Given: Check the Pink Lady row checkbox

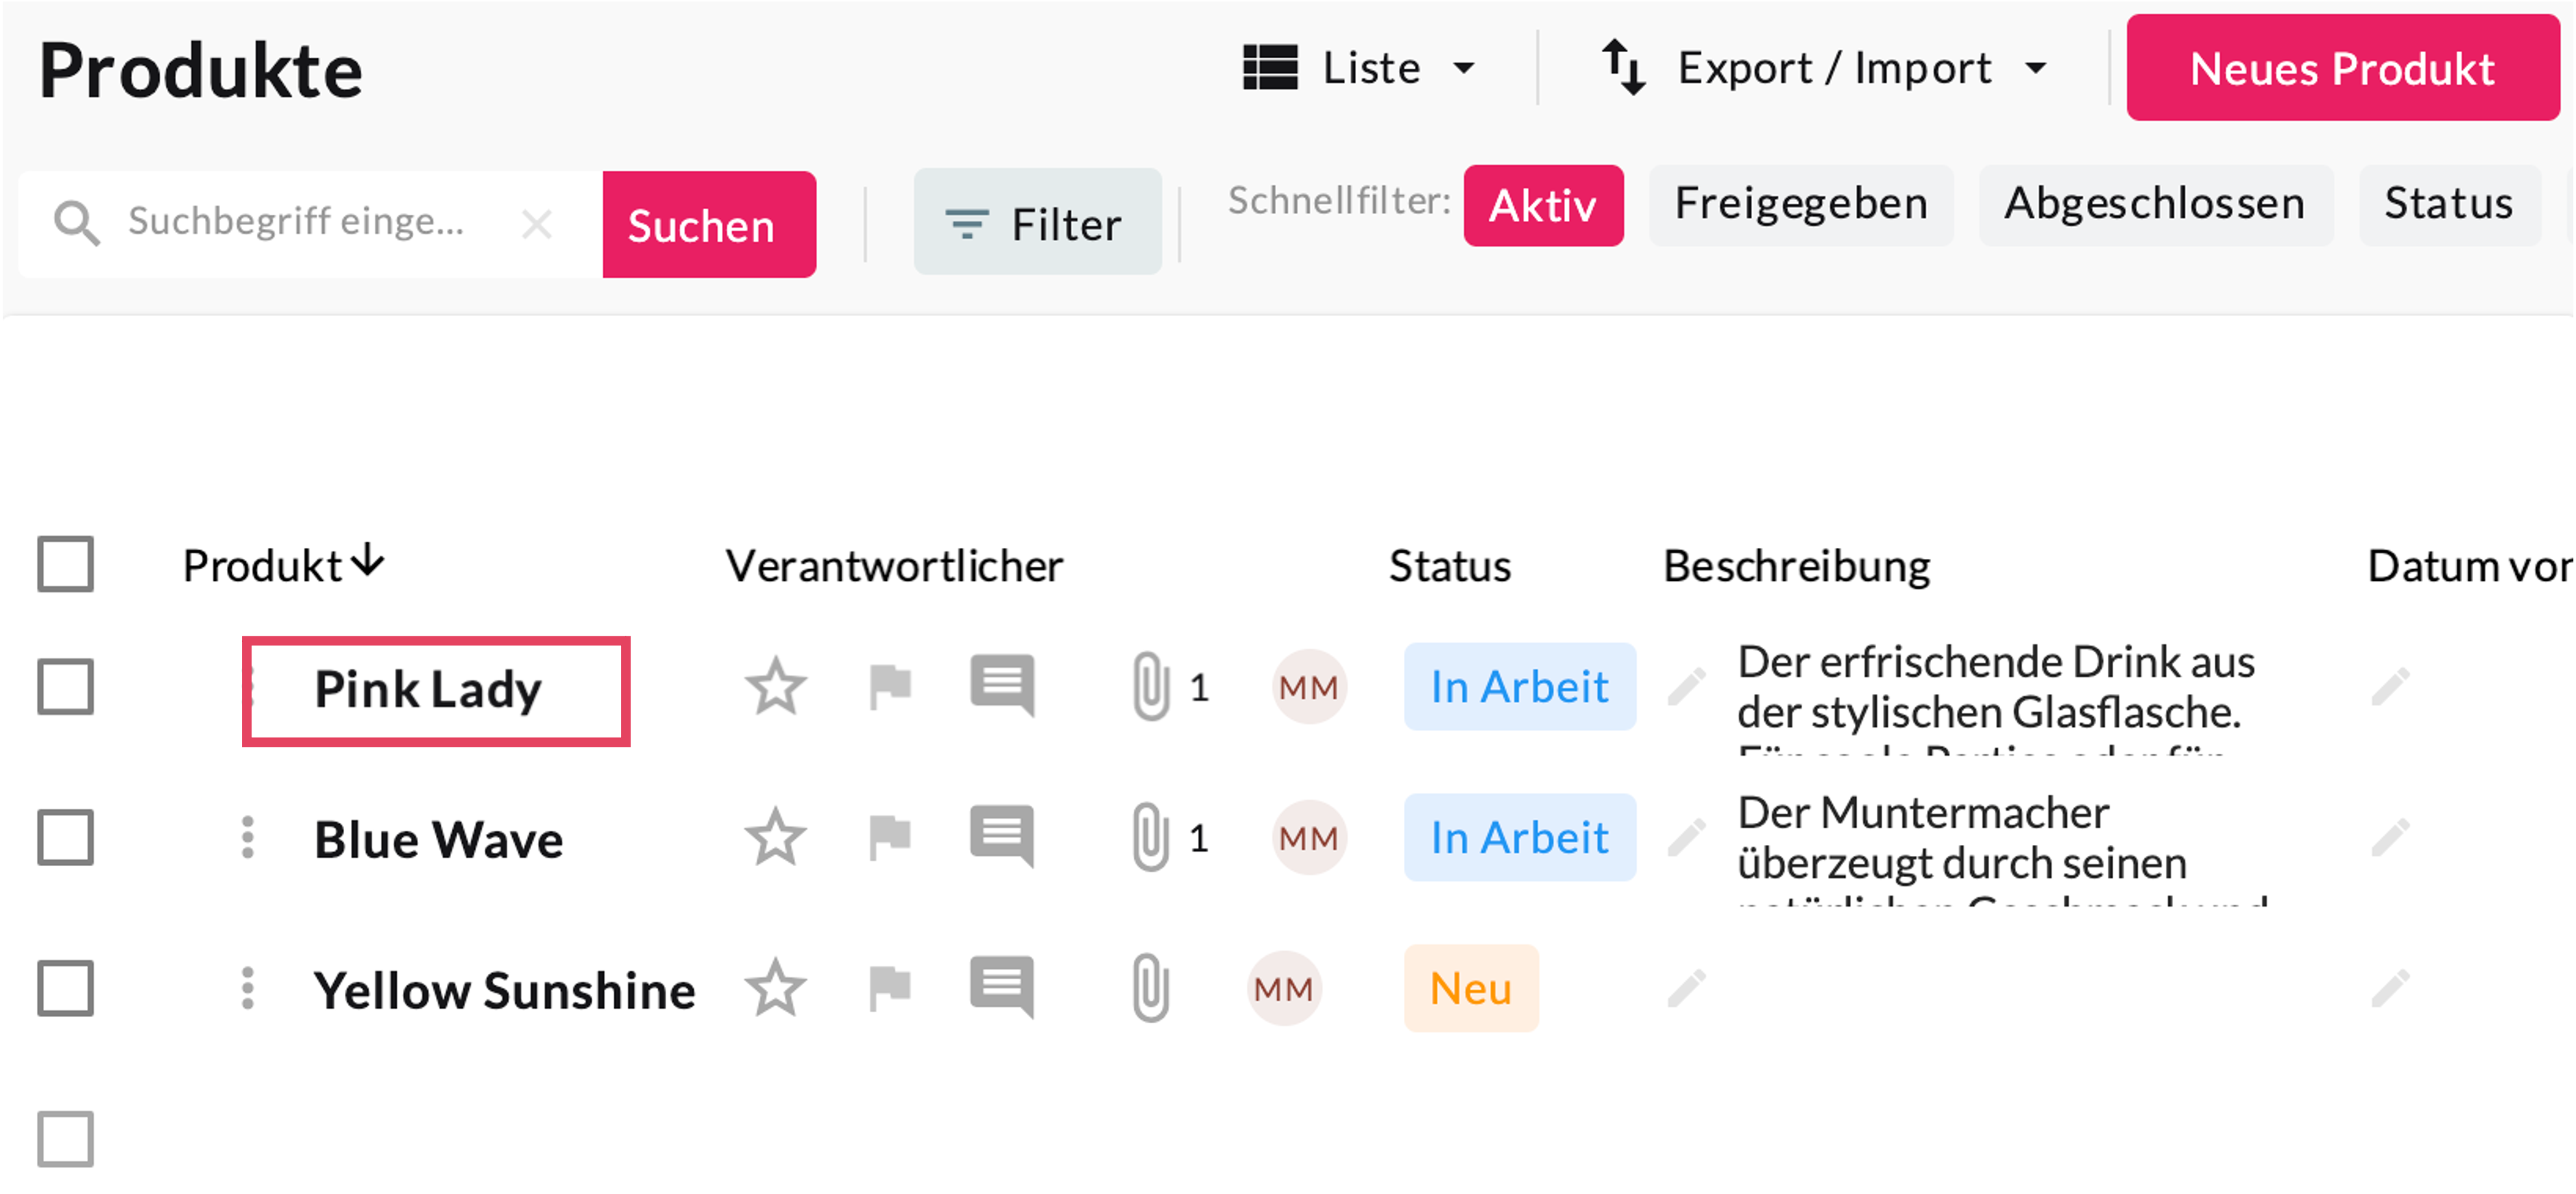Looking at the screenshot, I should pos(66,686).
